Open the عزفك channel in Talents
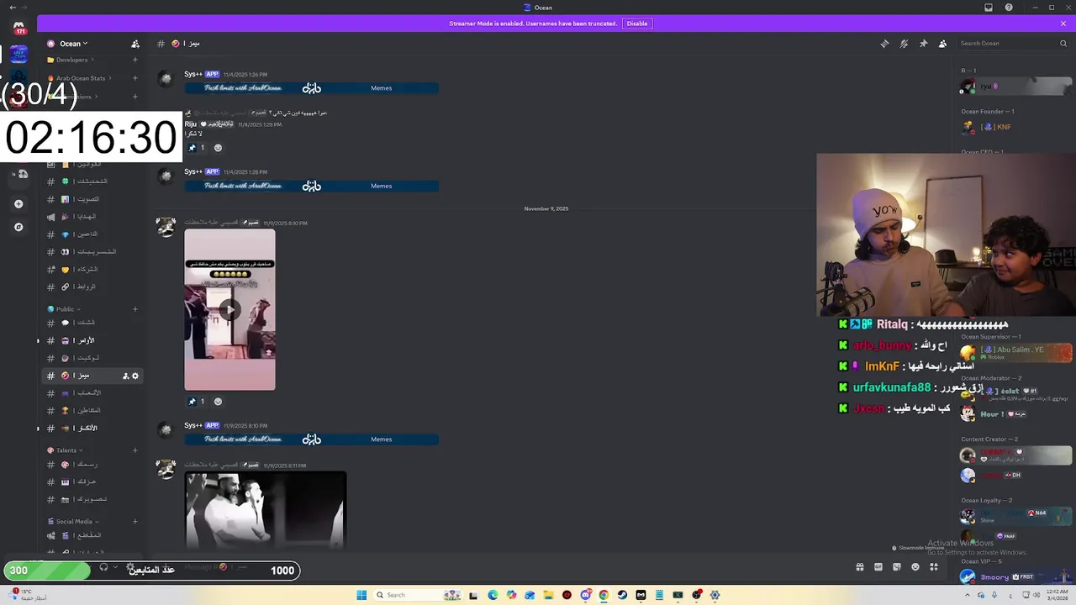The width and height of the screenshot is (1076, 605). click(x=92, y=482)
